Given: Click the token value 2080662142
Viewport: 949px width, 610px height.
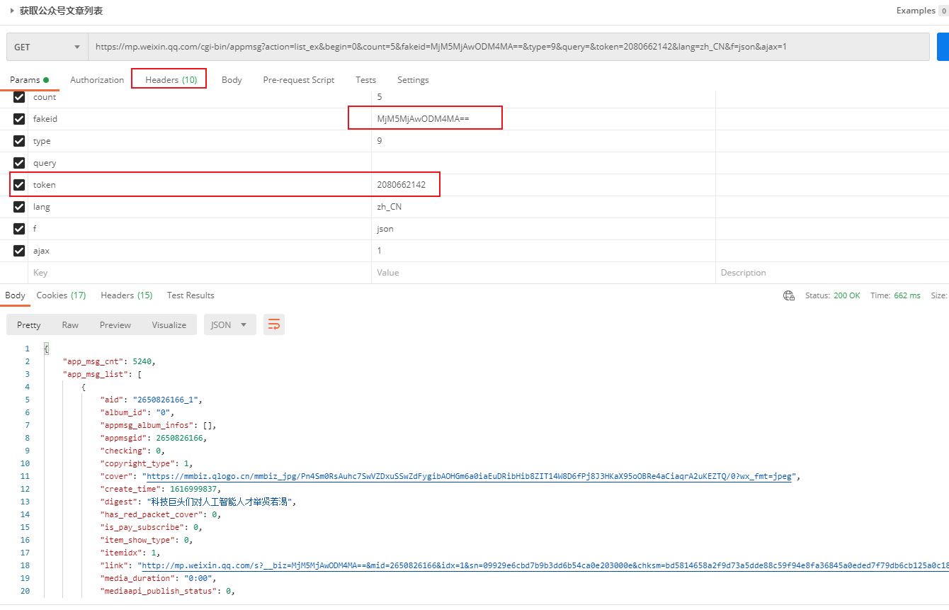Looking at the screenshot, I should point(401,185).
